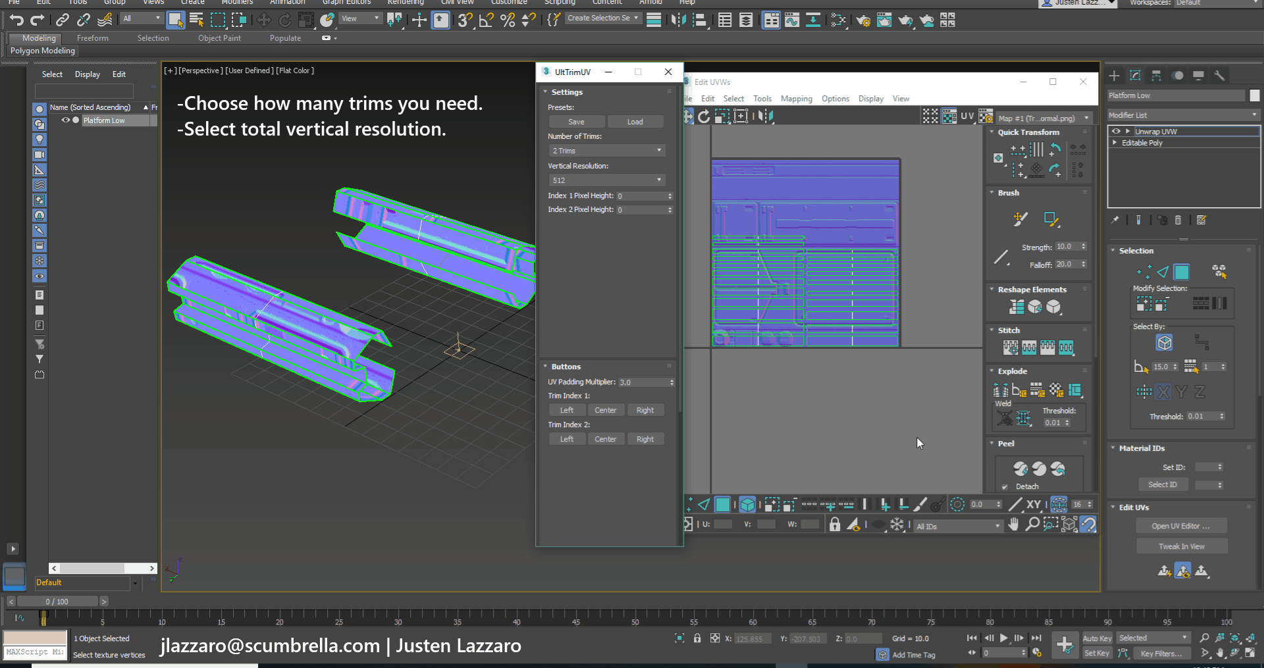Click the Remove modifier trash icon
The height and width of the screenshot is (668, 1264).
click(x=1178, y=220)
